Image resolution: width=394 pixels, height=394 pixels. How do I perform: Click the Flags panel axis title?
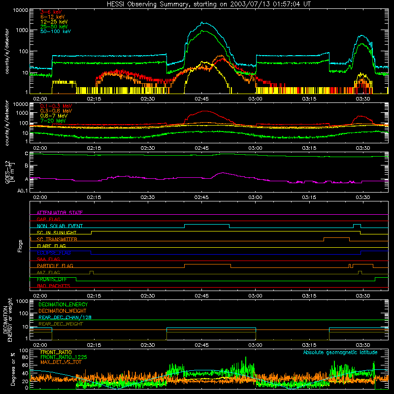click(x=20, y=246)
